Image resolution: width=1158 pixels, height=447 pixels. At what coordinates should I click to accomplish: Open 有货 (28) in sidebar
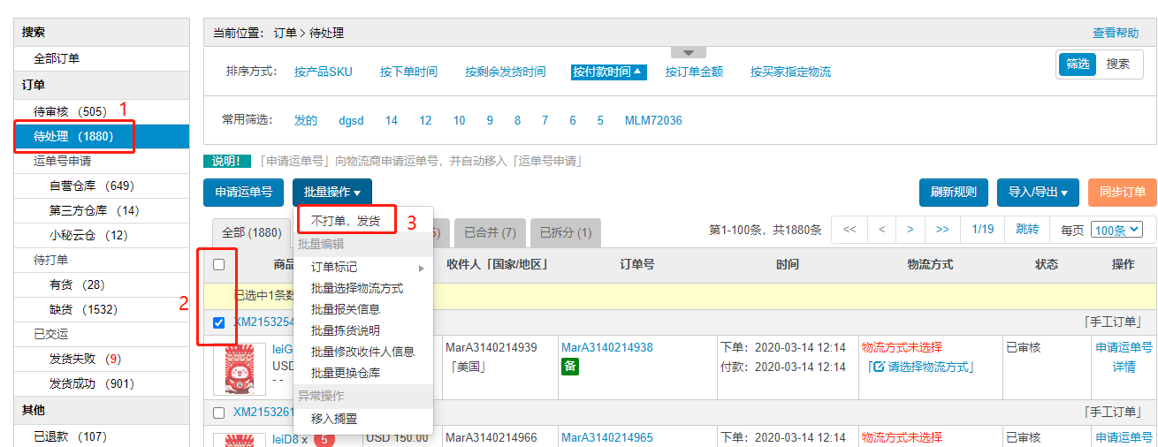click(102, 284)
